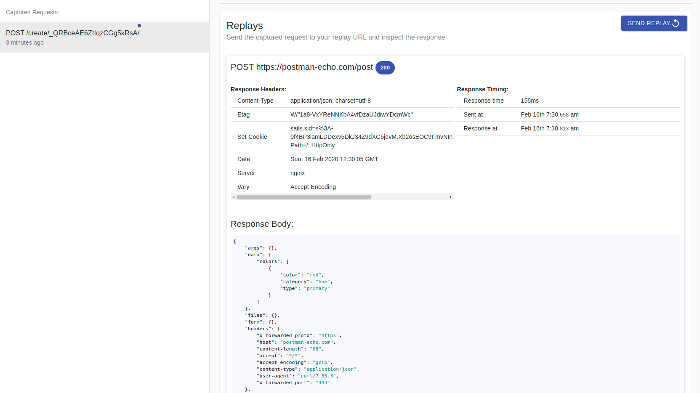Click the "content-type": "application/json" body line
Screen dimensions: 700x393
coord(308,369)
